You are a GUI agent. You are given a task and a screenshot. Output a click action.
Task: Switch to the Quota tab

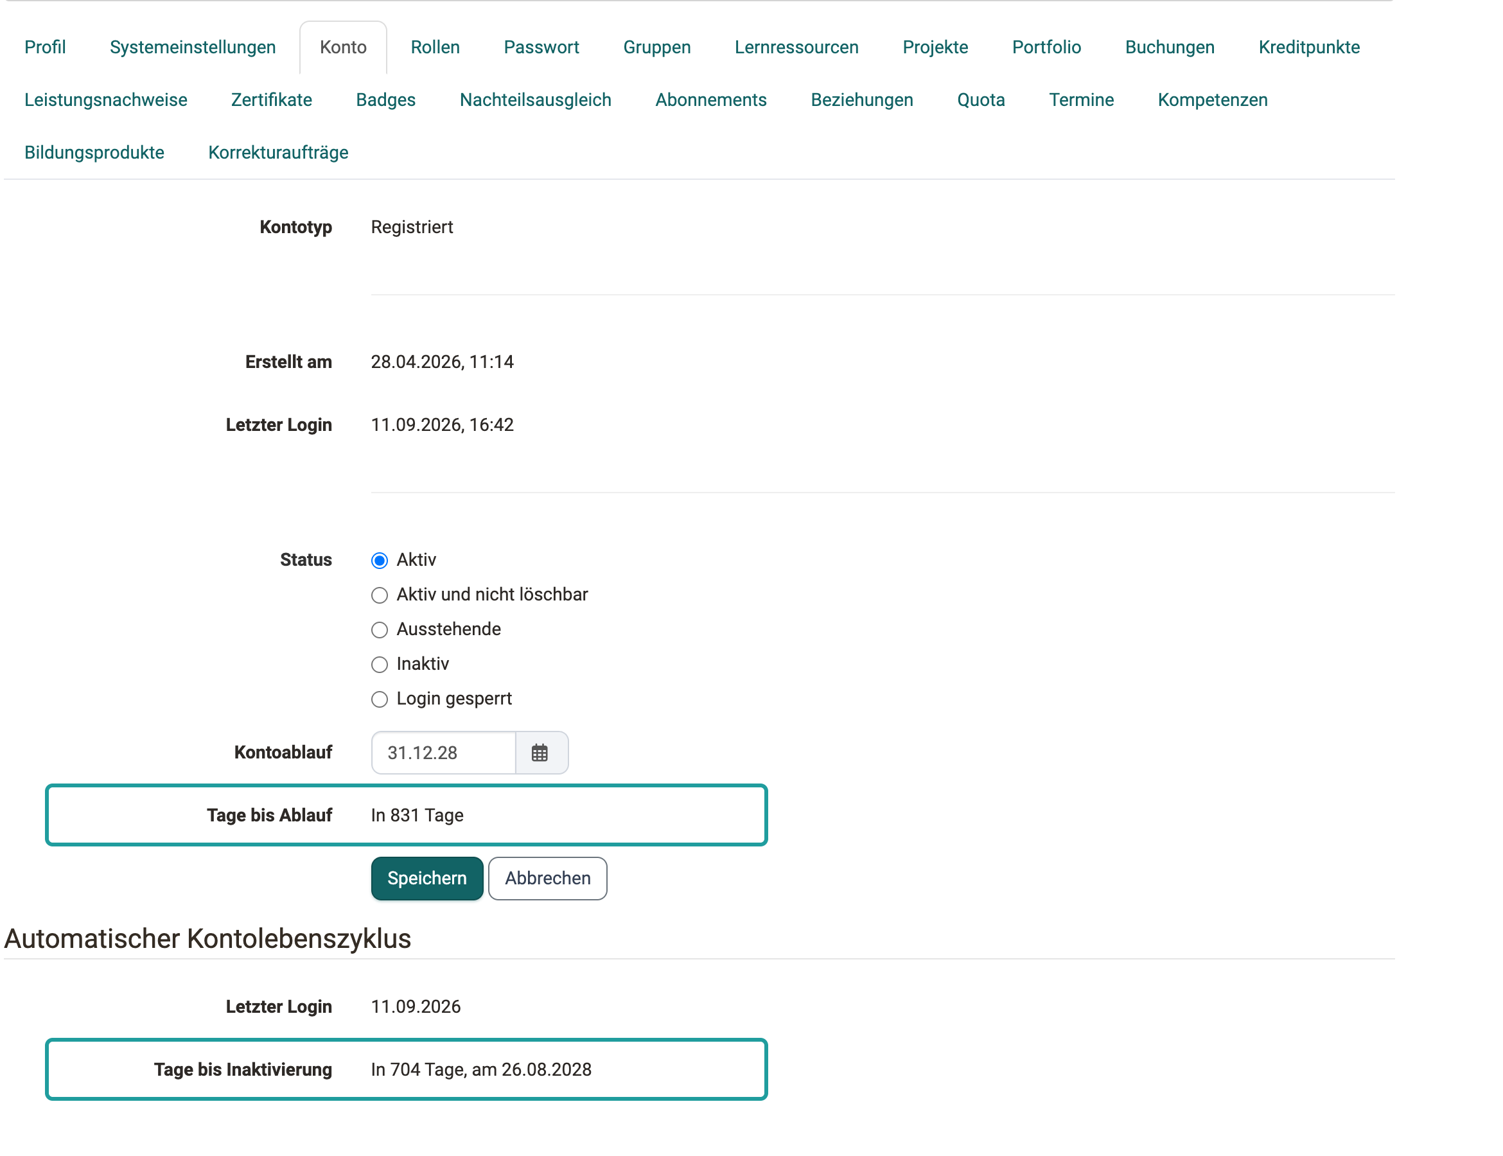(981, 100)
